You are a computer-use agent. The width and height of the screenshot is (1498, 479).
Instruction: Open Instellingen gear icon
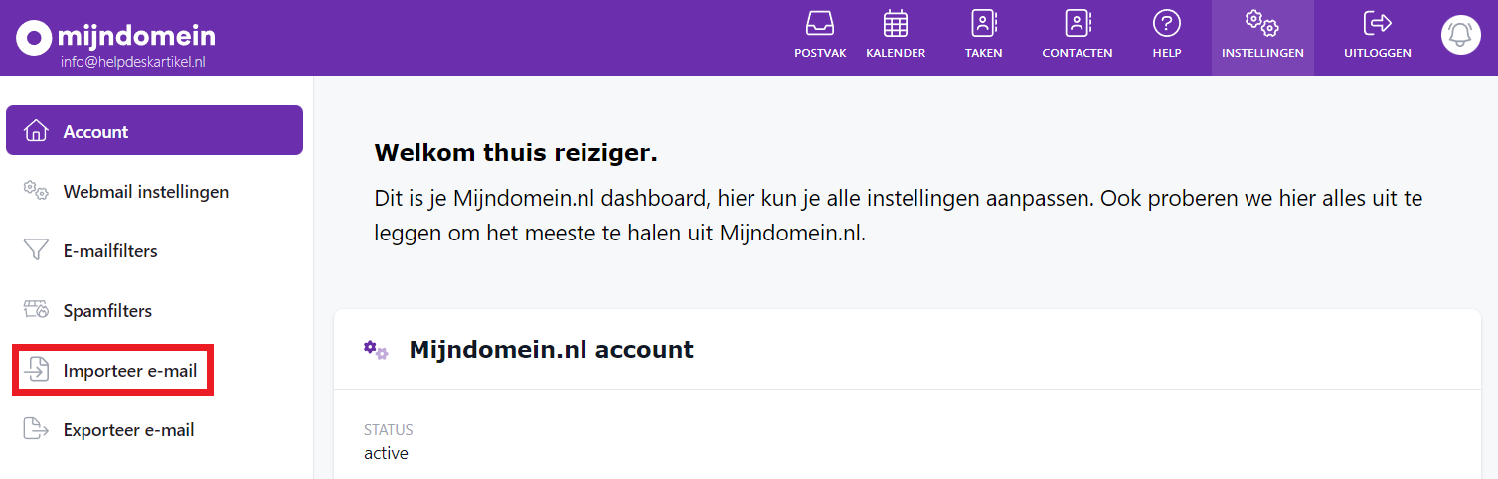click(1261, 24)
